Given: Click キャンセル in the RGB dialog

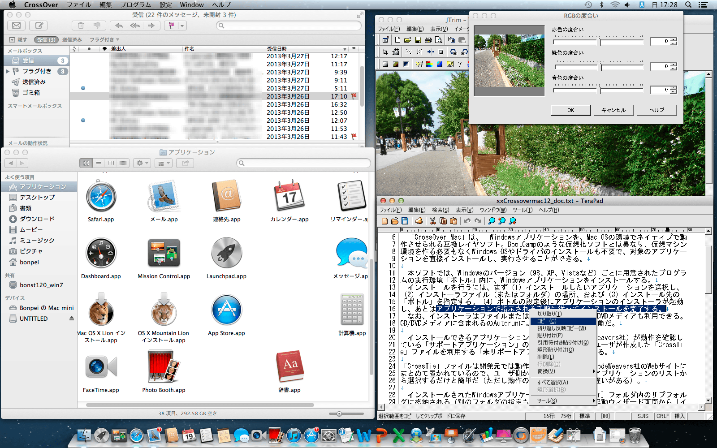Looking at the screenshot, I should pos(613,110).
